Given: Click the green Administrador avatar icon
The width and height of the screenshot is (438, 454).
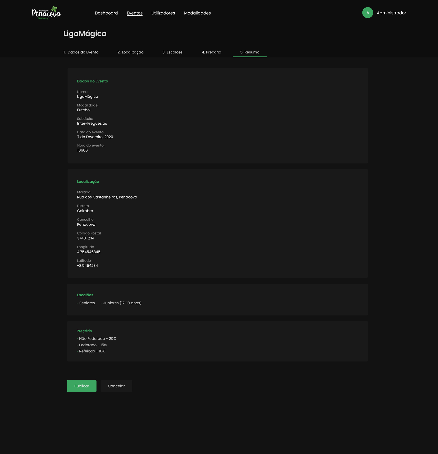Looking at the screenshot, I should [x=367, y=13].
